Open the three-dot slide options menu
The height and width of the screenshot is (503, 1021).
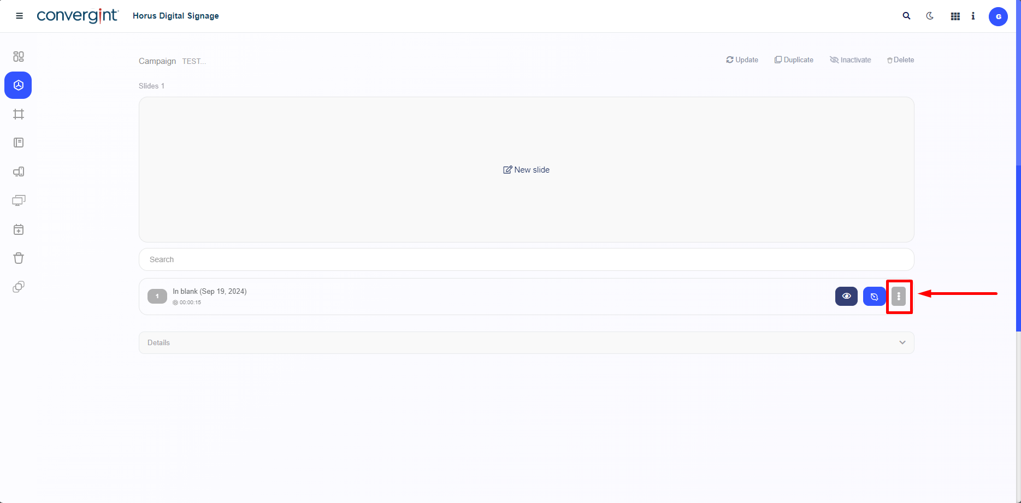(899, 296)
